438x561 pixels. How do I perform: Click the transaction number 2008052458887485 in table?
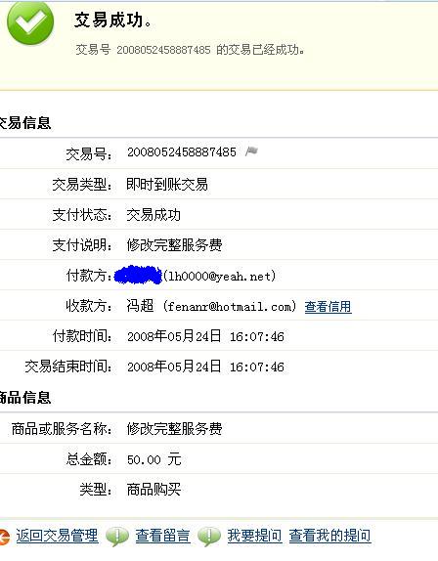tap(182, 152)
